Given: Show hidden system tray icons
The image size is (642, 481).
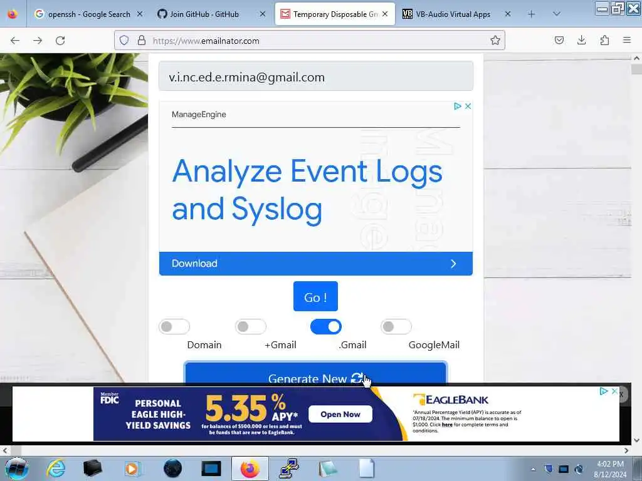Looking at the screenshot, I should click(533, 469).
